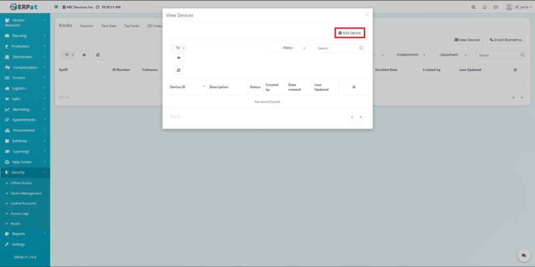Screen dimensions: 535x267
Task: Open Device Management in Security submenu
Action: pos(26,193)
